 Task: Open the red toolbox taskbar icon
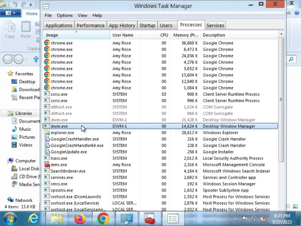tap(150, 219)
